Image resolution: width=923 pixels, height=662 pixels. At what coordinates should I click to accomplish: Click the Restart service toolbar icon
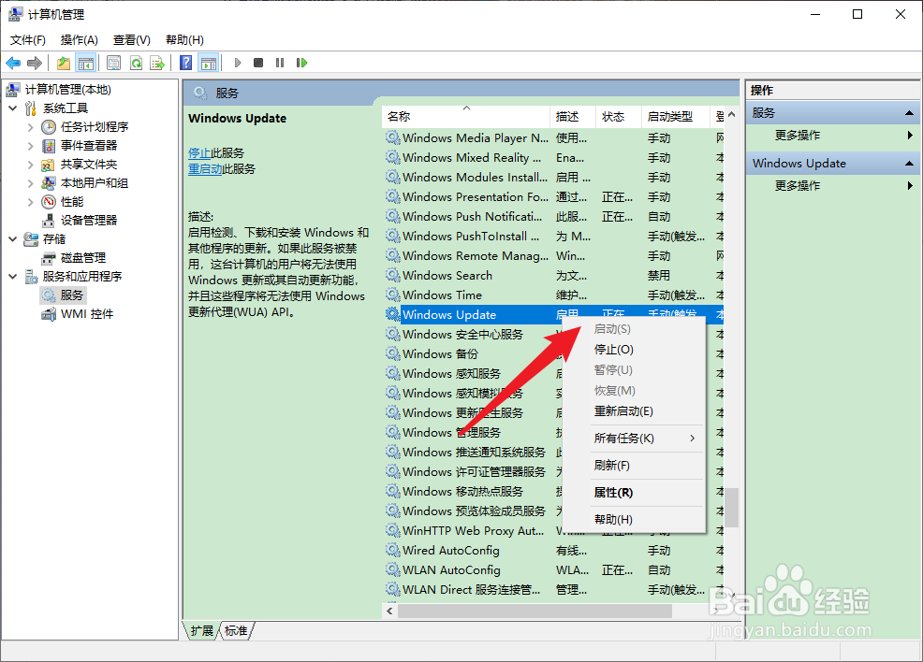[301, 63]
